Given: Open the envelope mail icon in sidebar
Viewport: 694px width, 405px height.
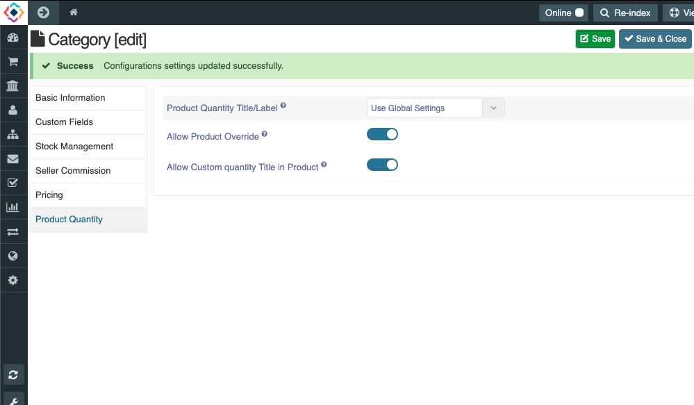Looking at the screenshot, I should click(13, 158).
